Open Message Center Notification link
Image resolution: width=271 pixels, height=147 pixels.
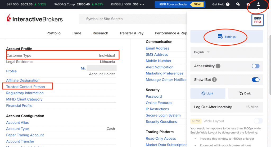coord(166,80)
